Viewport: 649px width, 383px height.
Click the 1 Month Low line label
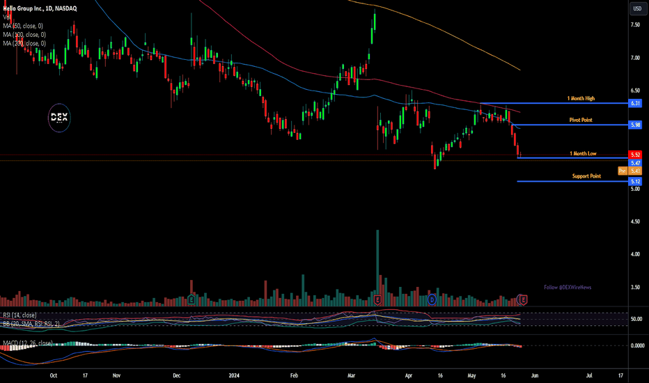[583, 154]
